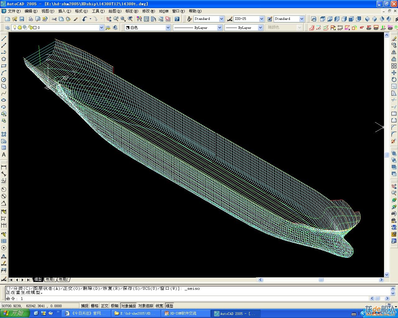Open the 编辑(E) menu
The image size is (398, 318).
pyautogui.click(x=31, y=11)
